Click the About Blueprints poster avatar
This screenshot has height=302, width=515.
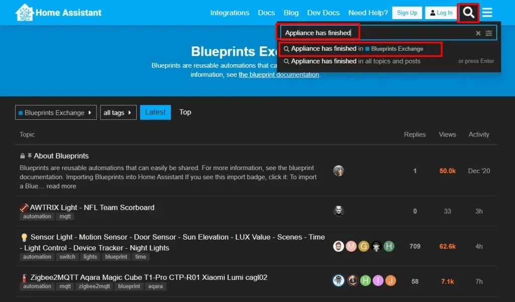338,171
